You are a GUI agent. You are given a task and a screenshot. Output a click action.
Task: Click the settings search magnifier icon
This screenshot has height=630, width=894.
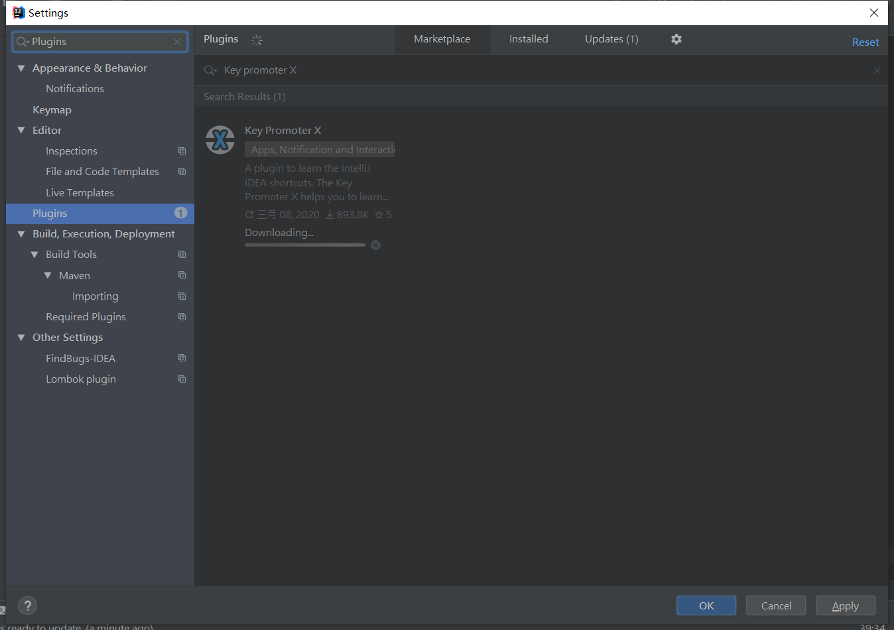23,42
